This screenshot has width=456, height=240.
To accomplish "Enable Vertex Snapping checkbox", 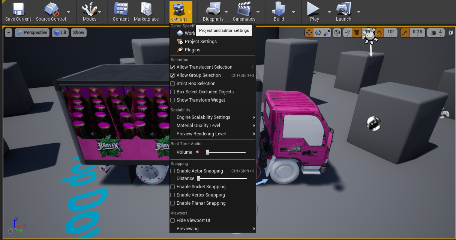I will (x=173, y=195).
